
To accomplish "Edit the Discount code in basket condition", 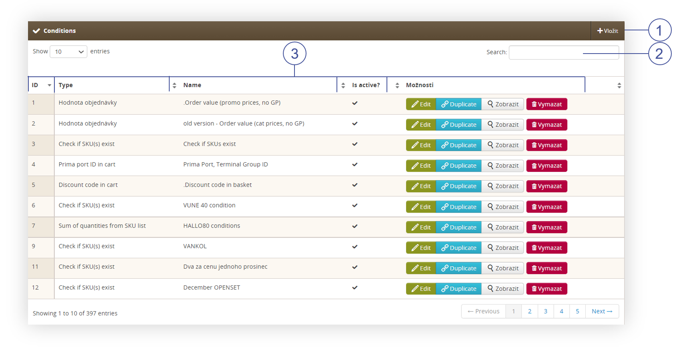I will [x=421, y=186].
